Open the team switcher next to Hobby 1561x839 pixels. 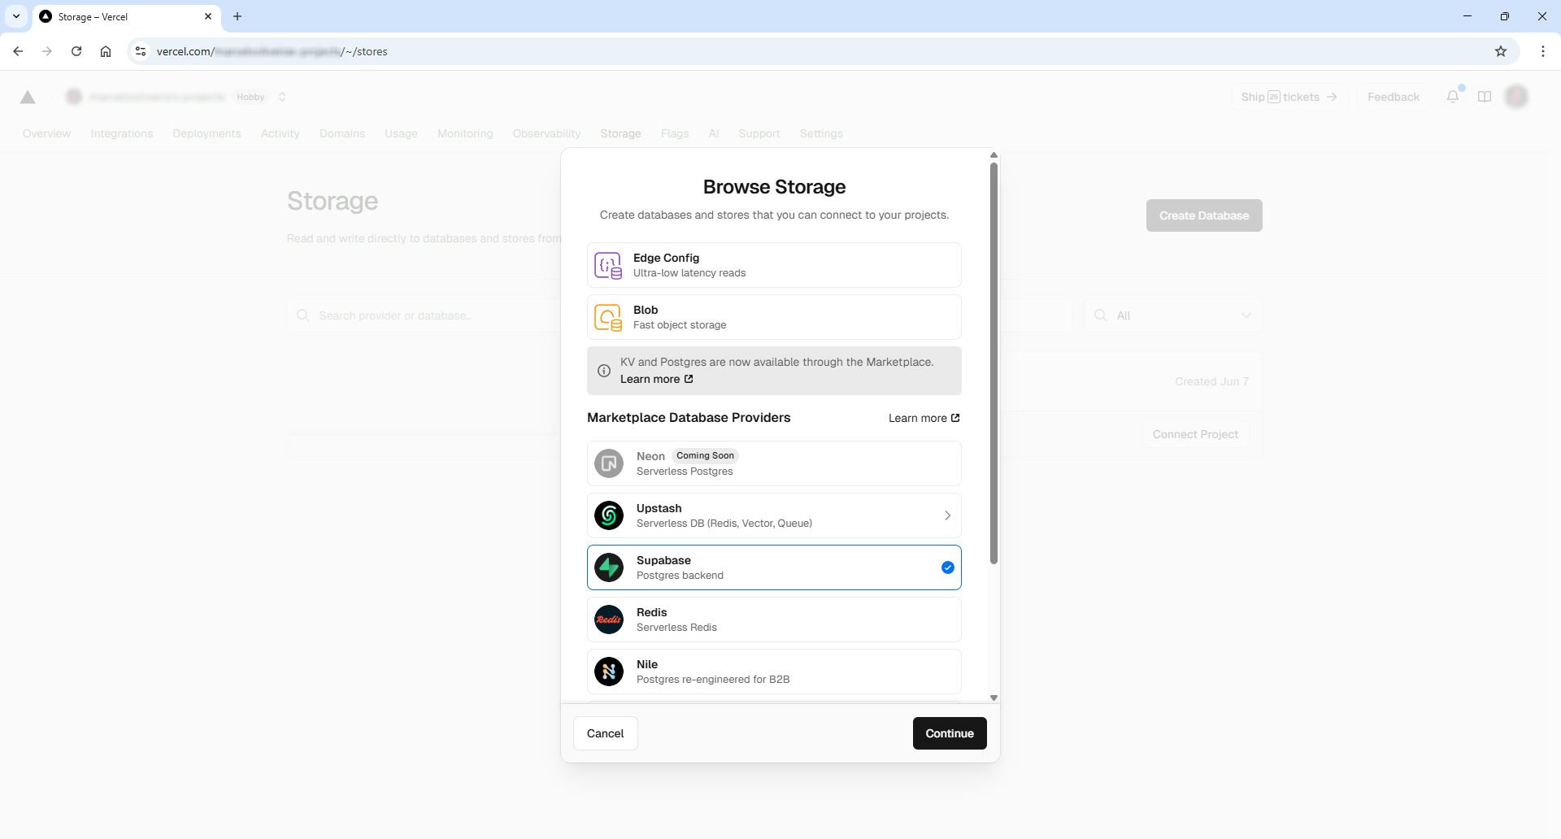(282, 97)
